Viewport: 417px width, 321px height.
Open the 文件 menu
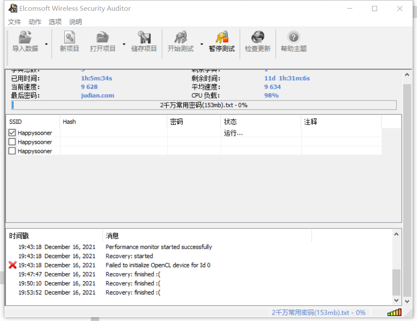click(x=15, y=22)
